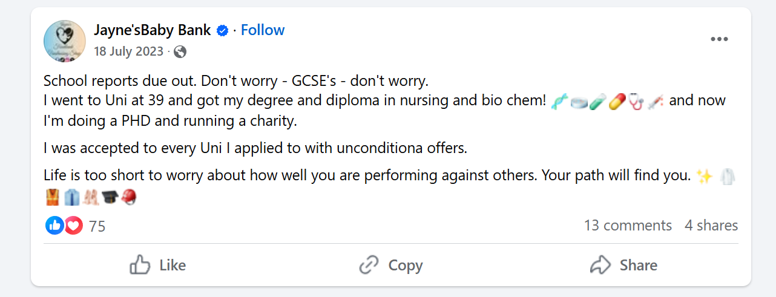Image resolution: width=776 pixels, height=297 pixels.
Task: Open the Jayne'sBaby Bank page name link
Action: point(152,30)
